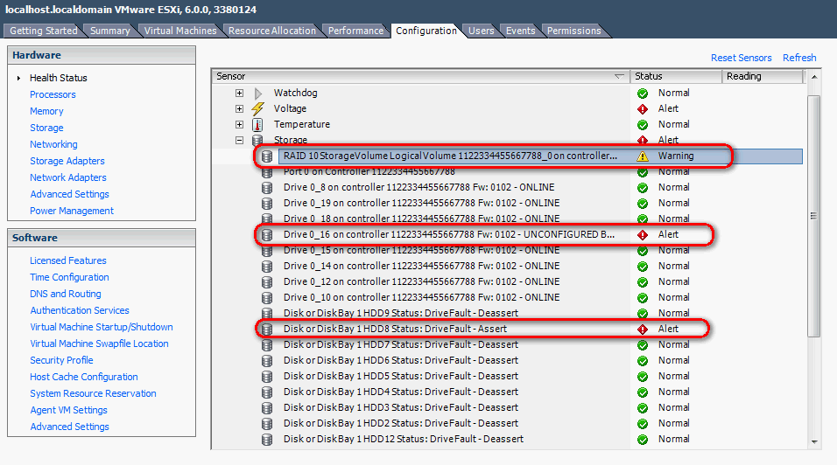Screen dimensions: 837x465
Task: Click the HDD8 red alert status icon
Action: [643, 330]
